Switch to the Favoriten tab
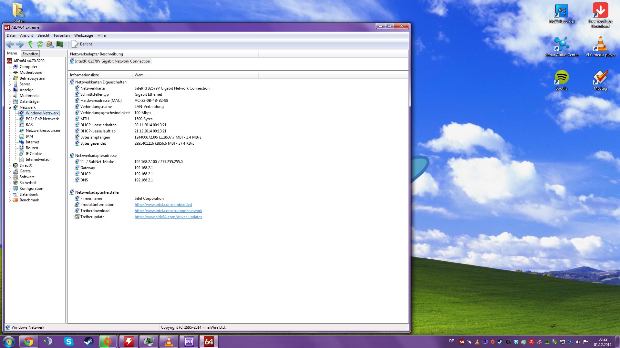The width and height of the screenshot is (620, 348). (30, 54)
